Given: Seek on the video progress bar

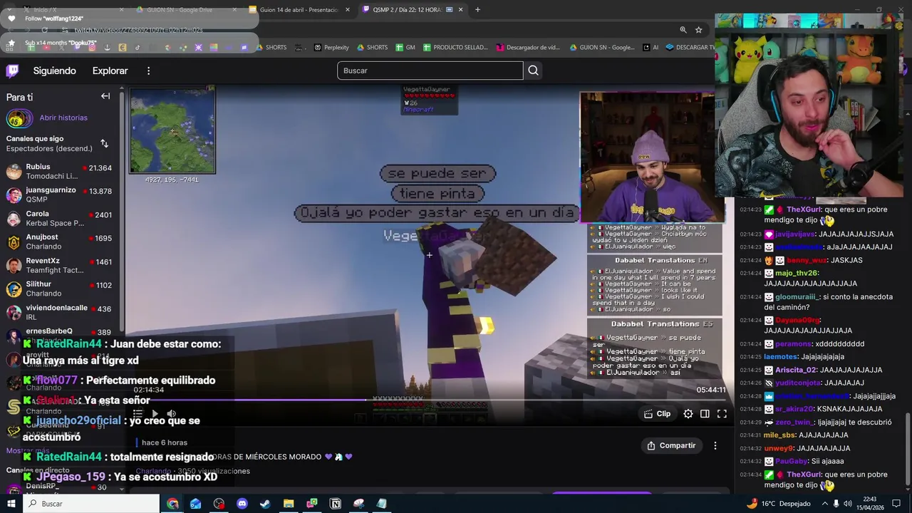Looking at the screenshot, I should (x=429, y=400).
